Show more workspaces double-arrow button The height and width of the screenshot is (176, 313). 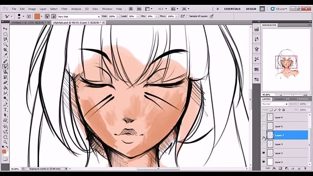point(262,9)
